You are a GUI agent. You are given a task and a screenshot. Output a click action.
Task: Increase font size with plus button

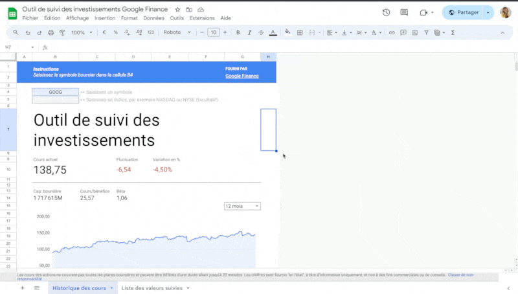[225, 32]
